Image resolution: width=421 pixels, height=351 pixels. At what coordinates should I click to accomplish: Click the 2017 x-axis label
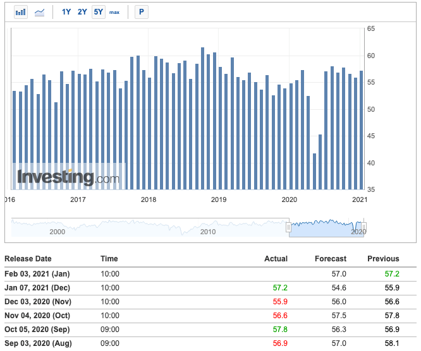[x=78, y=199]
